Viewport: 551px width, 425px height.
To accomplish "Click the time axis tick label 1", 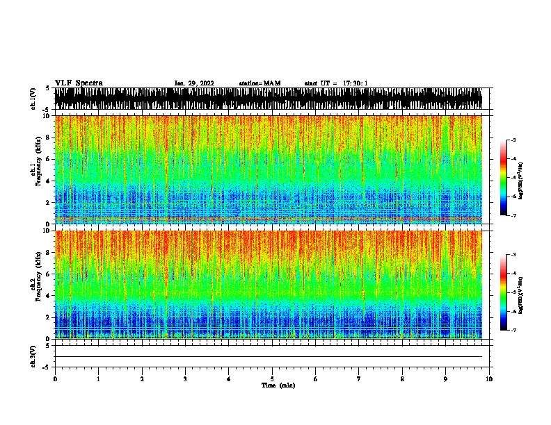I will click(99, 379).
